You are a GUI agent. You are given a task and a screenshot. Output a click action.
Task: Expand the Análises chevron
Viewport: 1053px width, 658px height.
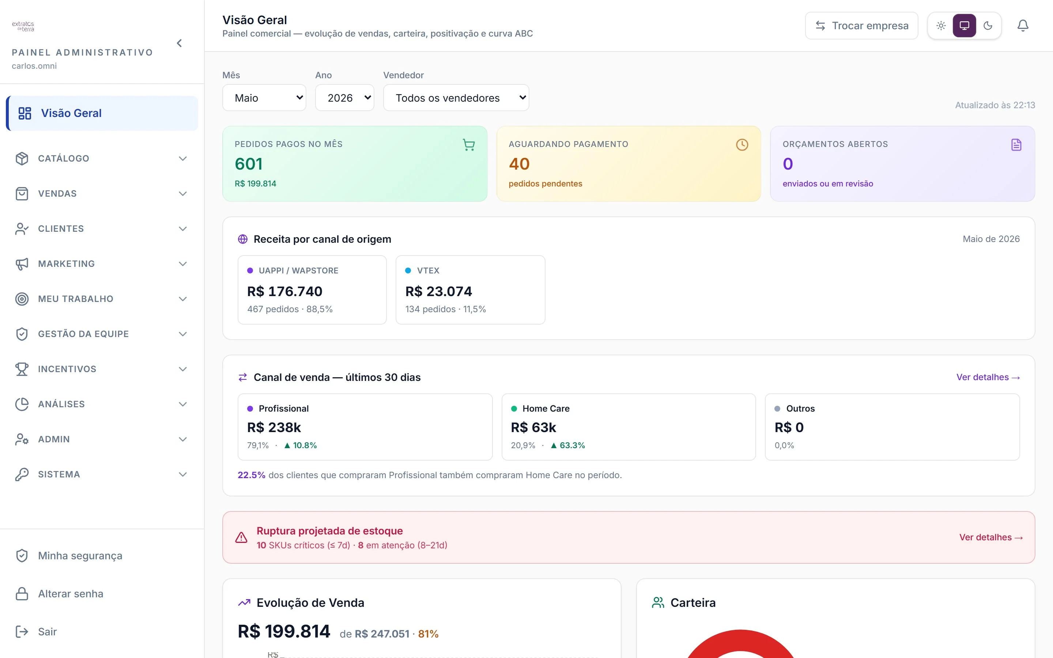[x=183, y=404]
